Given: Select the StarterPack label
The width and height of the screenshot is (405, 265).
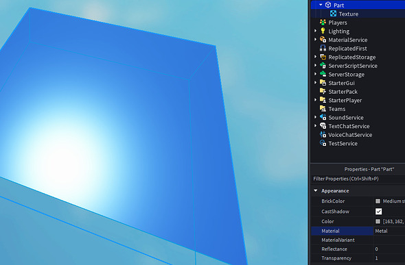Looking at the screenshot, I should click(343, 92).
